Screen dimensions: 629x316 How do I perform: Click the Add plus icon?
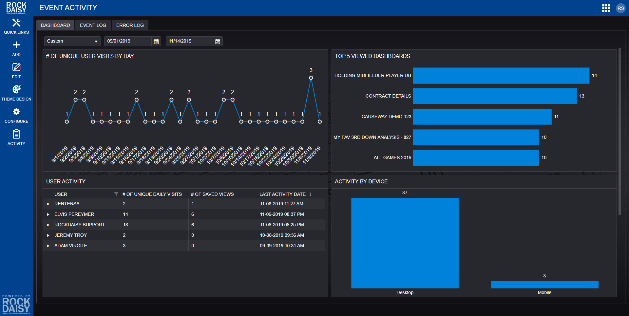click(16, 45)
